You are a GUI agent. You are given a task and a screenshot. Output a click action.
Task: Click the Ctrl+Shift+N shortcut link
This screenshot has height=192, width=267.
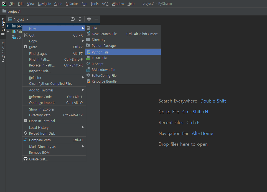195,112
